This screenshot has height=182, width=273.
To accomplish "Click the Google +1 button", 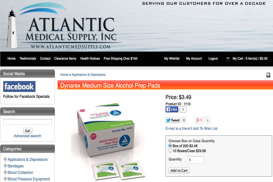I will coord(199,120).
